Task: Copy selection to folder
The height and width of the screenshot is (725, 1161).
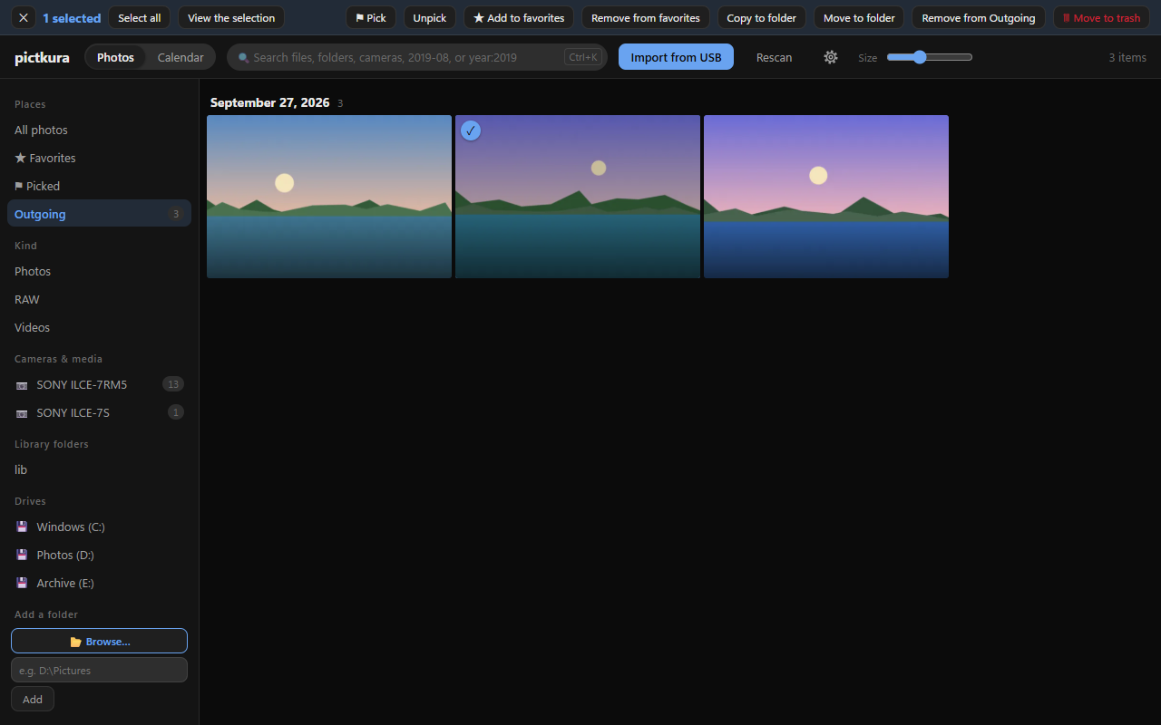Action: [762, 17]
